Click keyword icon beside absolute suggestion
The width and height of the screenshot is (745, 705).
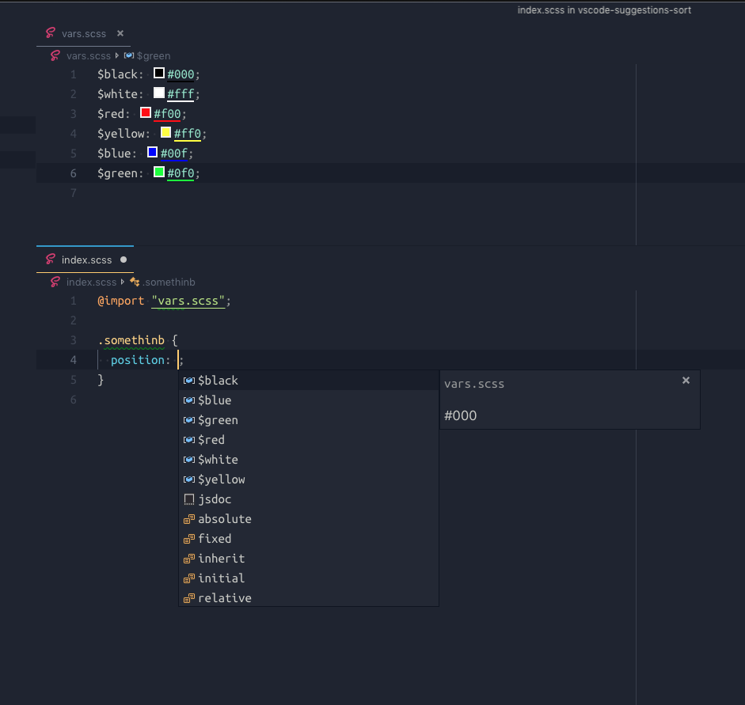point(188,518)
